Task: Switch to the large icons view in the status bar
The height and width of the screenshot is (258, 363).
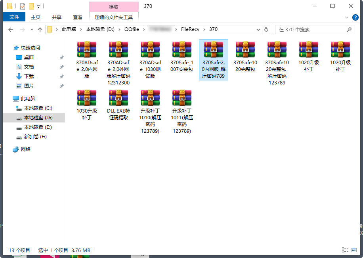Action: (354, 250)
